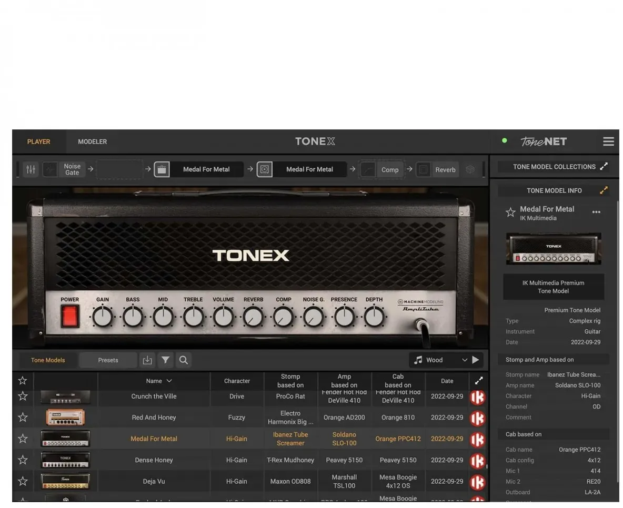Click the ToneNET logo
Viewport: 623px width, 508px height.
pos(544,141)
